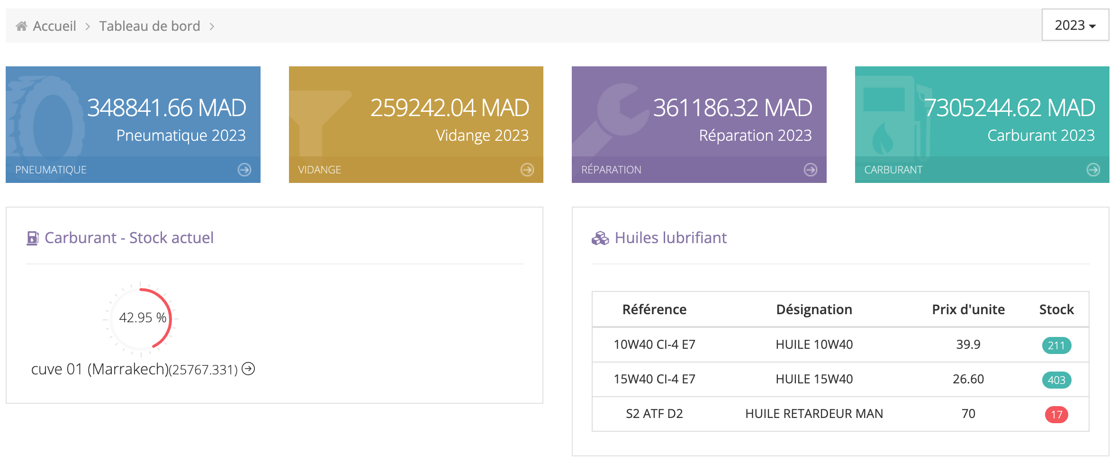Click the 7305244.62 MAD Carburant amount

(x=1009, y=108)
